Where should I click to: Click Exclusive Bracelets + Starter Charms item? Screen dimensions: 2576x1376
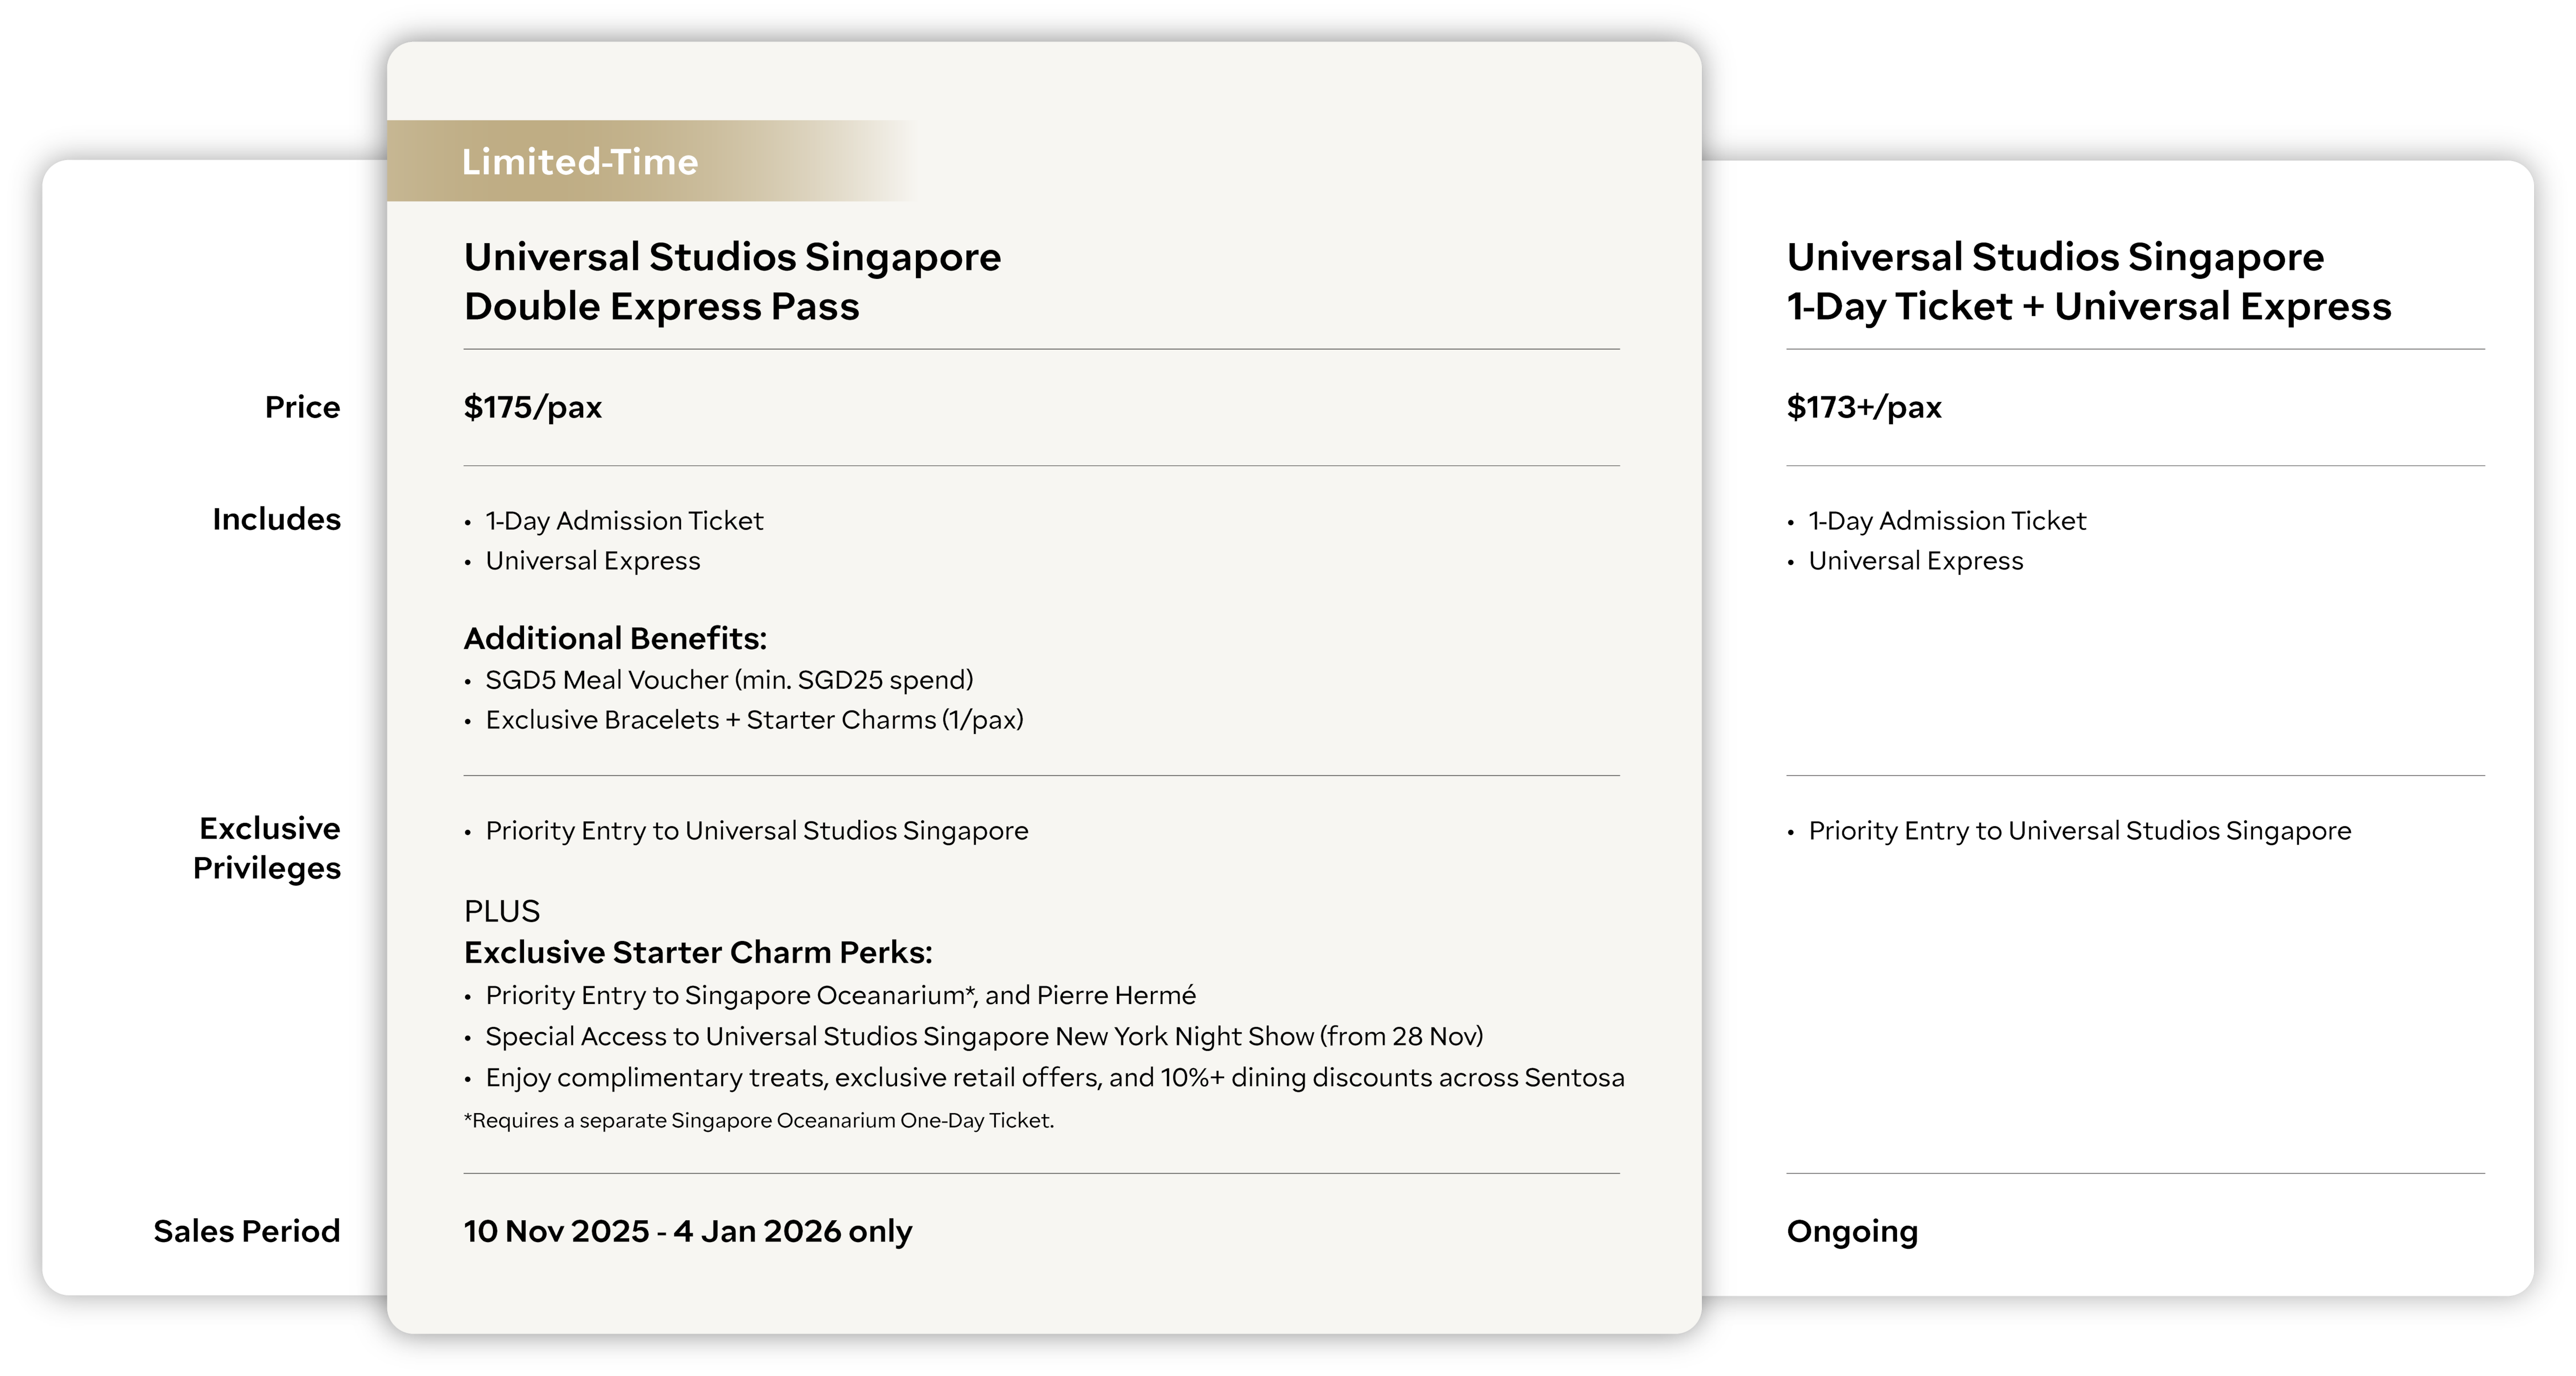click(x=754, y=720)
